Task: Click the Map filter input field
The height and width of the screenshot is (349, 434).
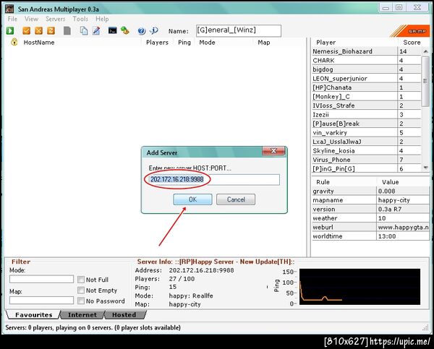Action: tap(41, 301)
